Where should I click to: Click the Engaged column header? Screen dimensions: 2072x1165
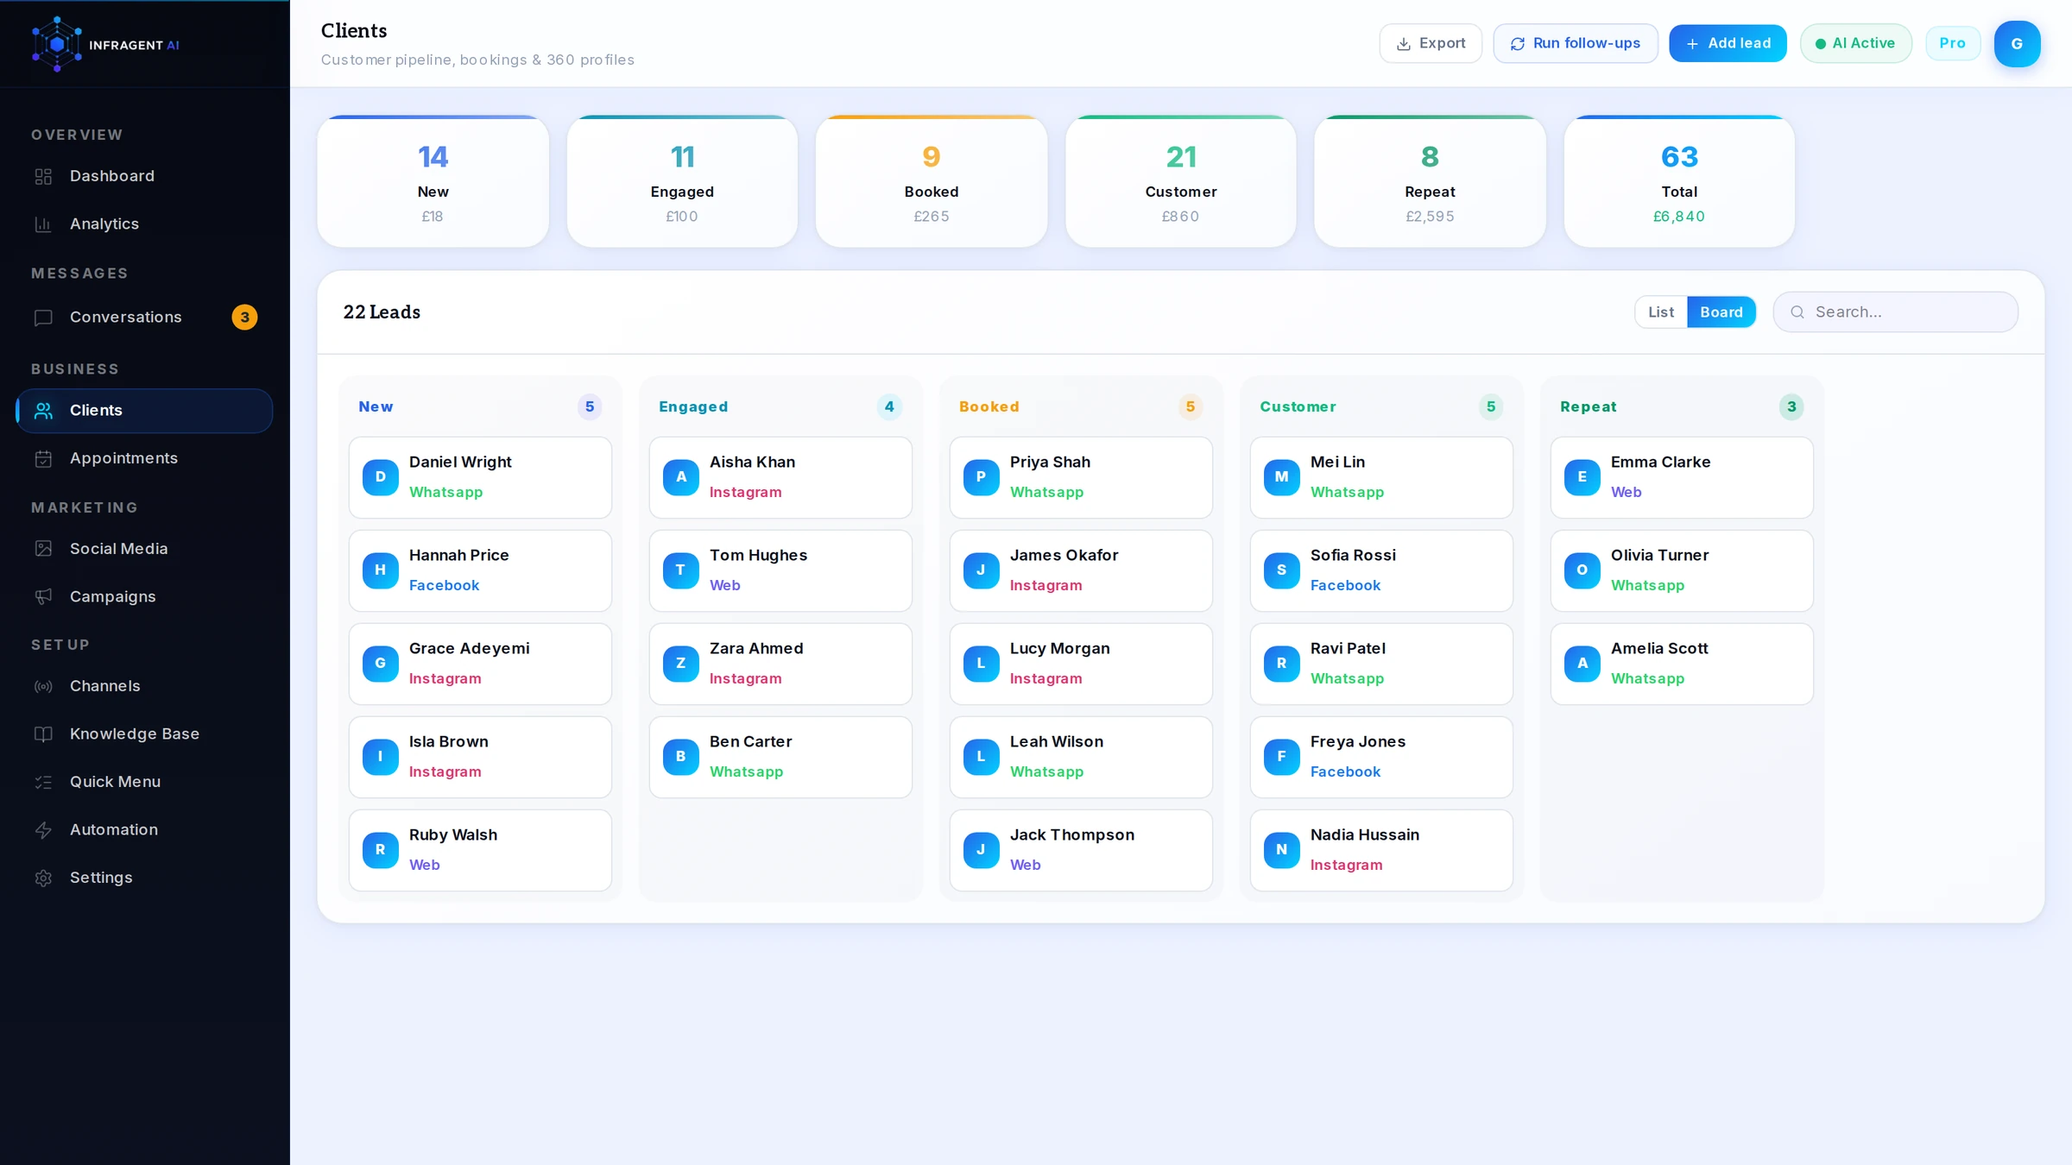pos(693,407)
